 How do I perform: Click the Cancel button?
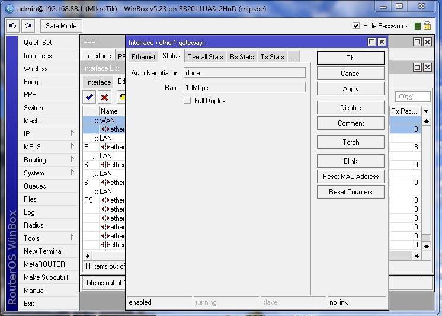coord(350,74)
